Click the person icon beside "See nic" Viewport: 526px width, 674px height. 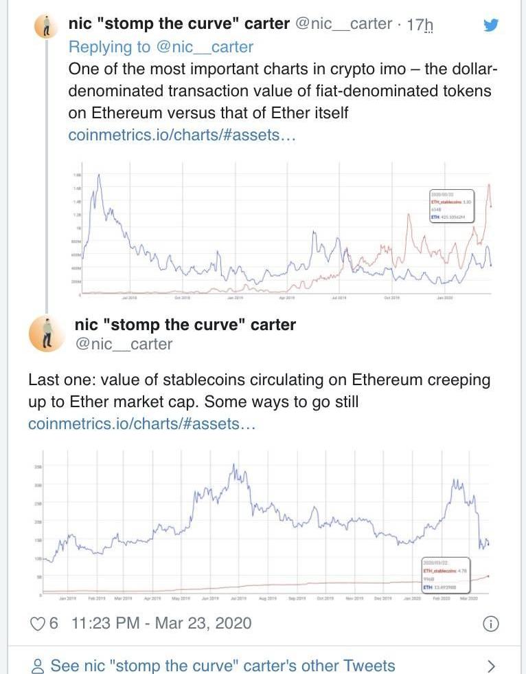(x=38, y=665)
